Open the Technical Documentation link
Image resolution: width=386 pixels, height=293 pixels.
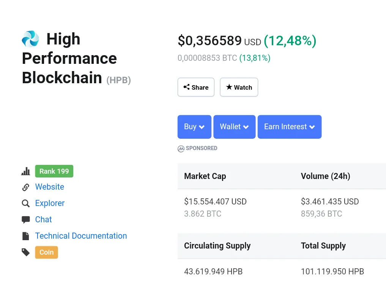click(81, 236)
